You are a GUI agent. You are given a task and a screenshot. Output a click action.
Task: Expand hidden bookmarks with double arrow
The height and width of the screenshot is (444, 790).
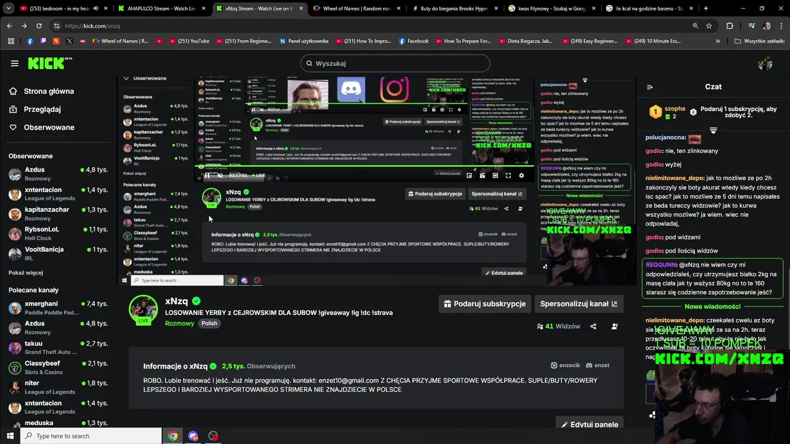point(718,41)
